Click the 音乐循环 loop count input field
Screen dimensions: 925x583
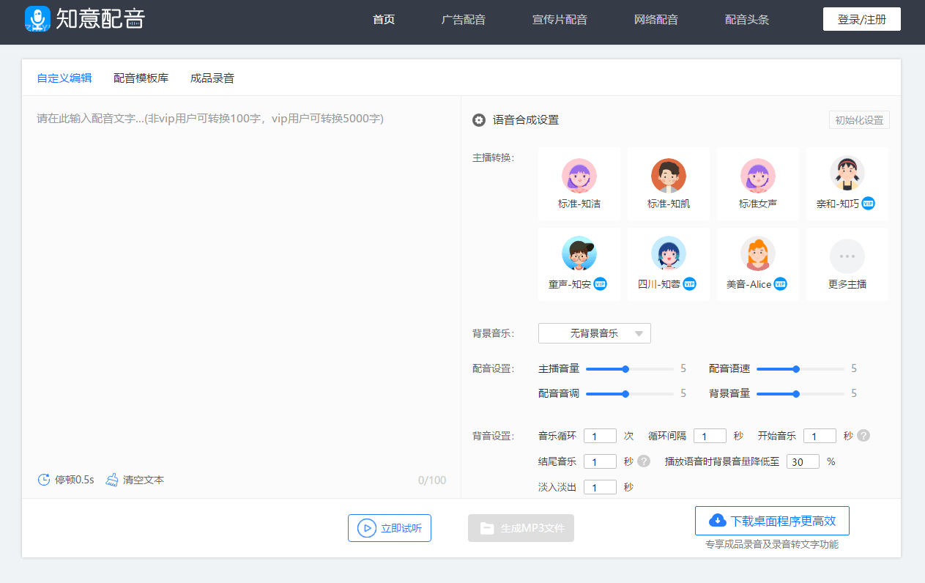coord(600,435)
